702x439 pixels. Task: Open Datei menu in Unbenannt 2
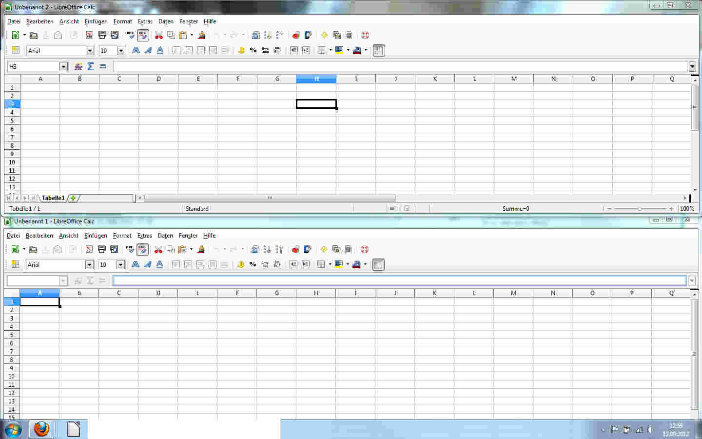(14, 21)
